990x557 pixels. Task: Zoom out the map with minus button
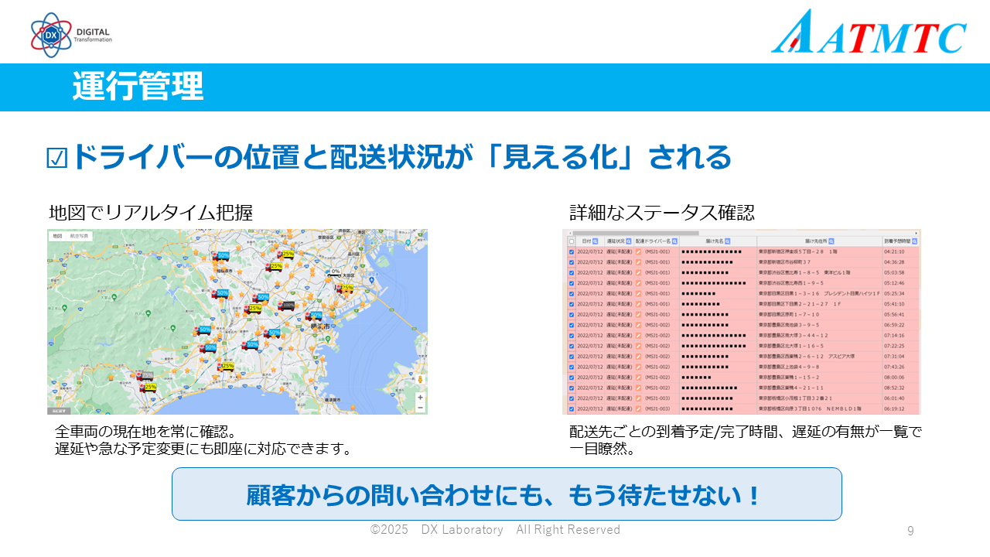[x=420, y=407]
